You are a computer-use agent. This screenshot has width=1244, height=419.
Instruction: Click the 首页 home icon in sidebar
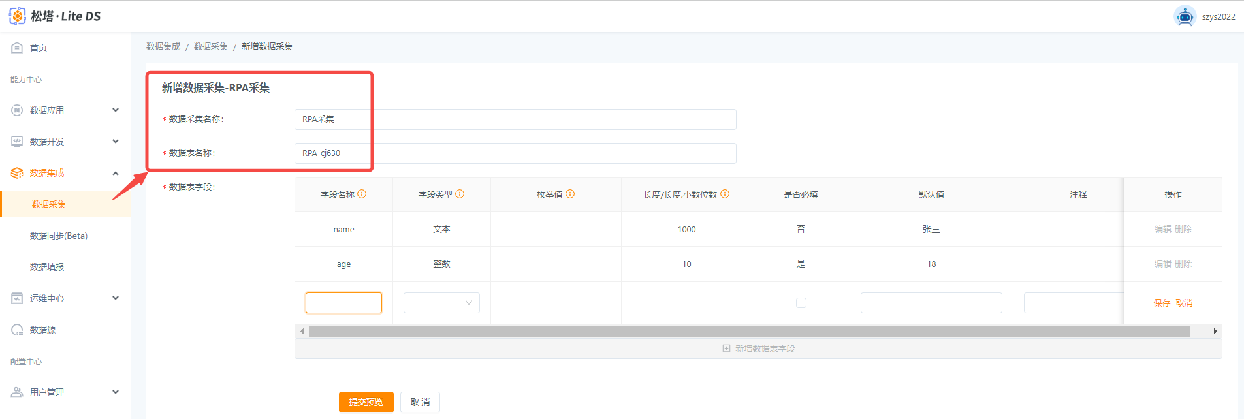(x=17, y=48)
